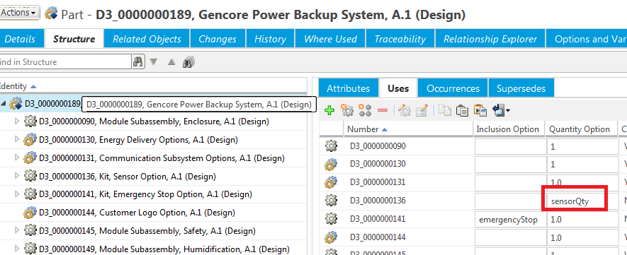
Task: Click the paste special clipboard icon
Action: click(x=480, y=110)
